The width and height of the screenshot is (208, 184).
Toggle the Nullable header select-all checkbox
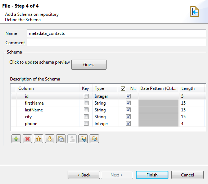(123, 88)
